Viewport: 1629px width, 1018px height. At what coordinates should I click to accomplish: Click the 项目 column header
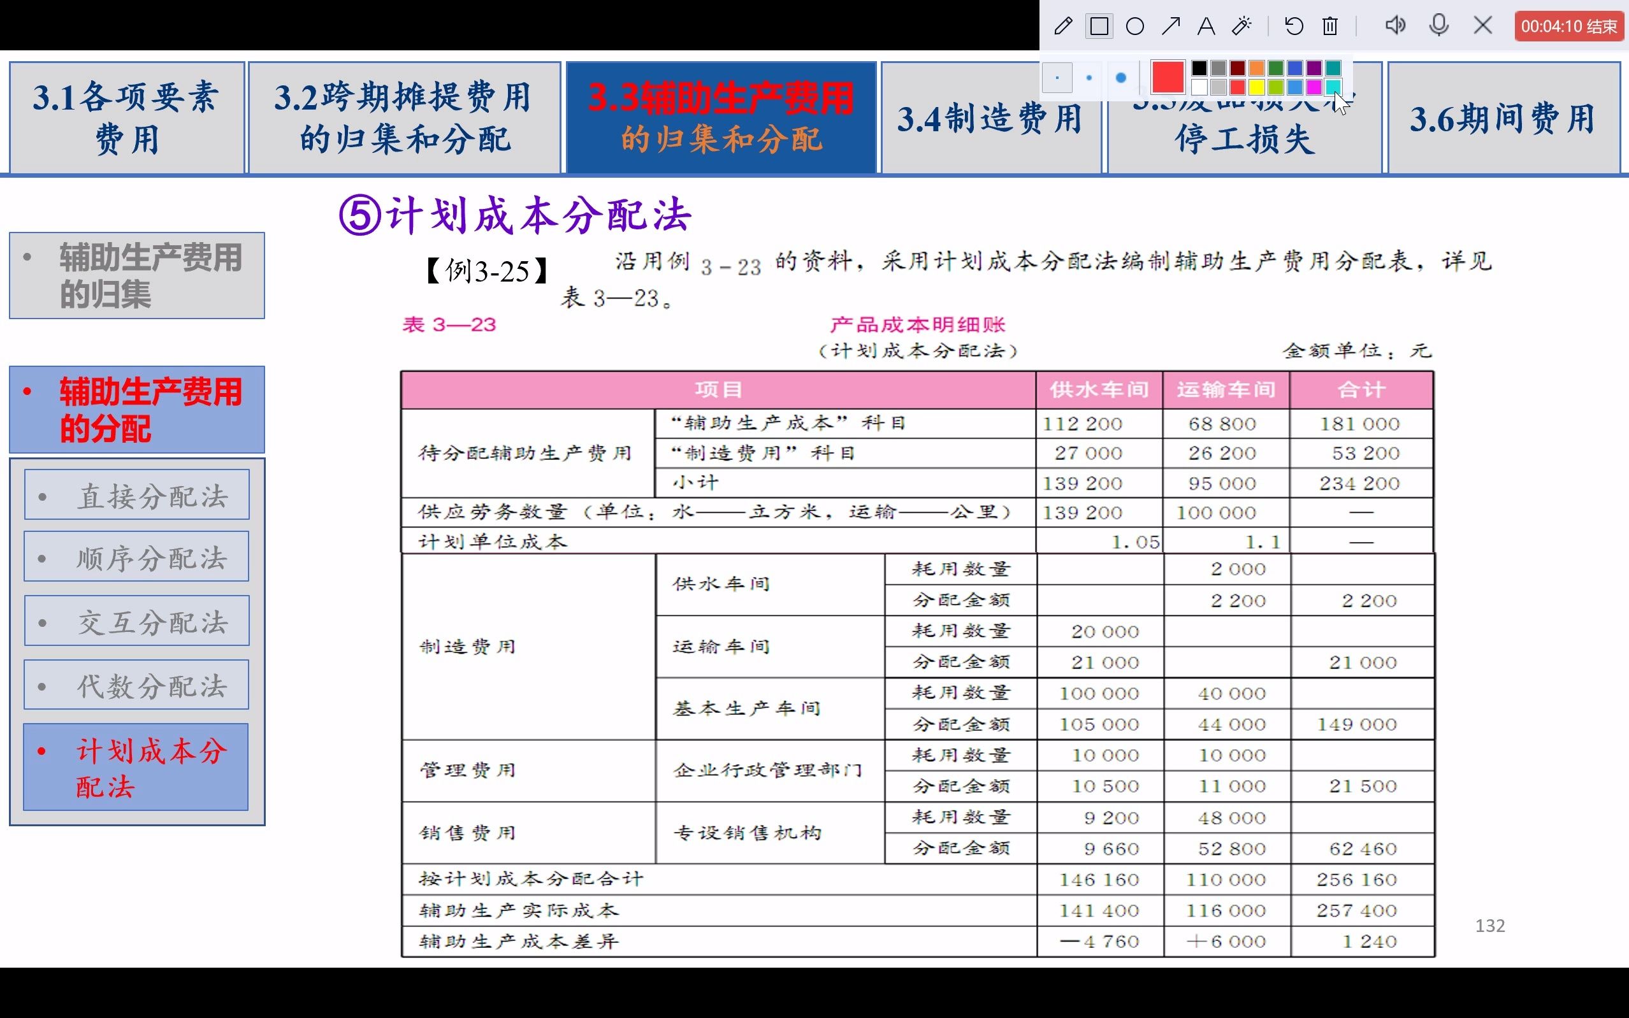[718, 390]
